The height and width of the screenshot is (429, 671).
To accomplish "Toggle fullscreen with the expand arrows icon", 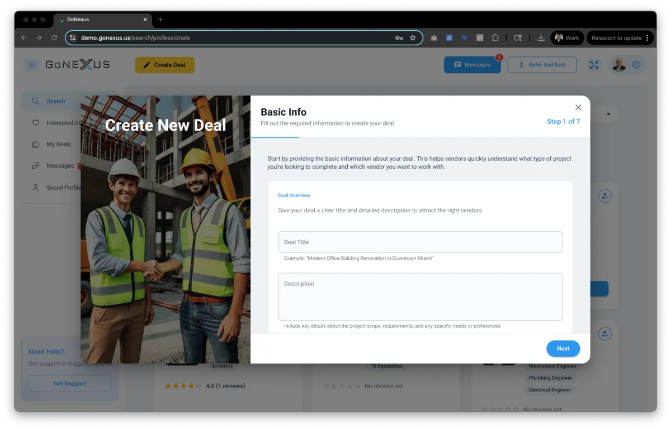I will click(x=594, y=65).
